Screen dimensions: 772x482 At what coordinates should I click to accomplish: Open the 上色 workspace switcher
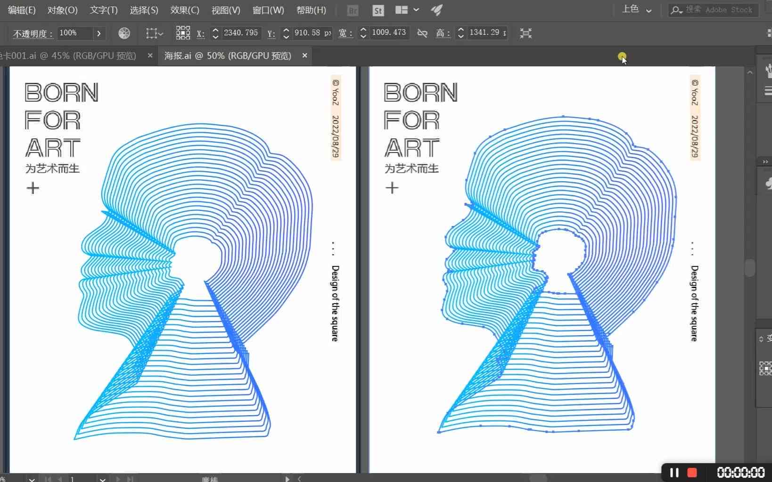click(637, 9)
